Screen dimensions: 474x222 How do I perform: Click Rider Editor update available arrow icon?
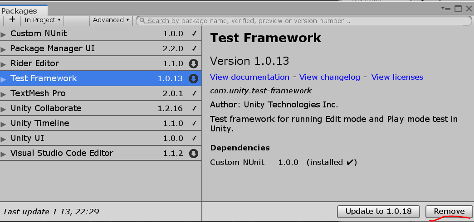tap(194, 63)
